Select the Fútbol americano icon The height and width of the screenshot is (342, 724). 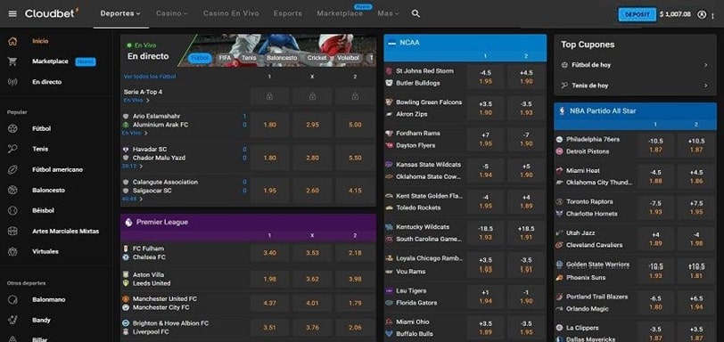[12, 169]
